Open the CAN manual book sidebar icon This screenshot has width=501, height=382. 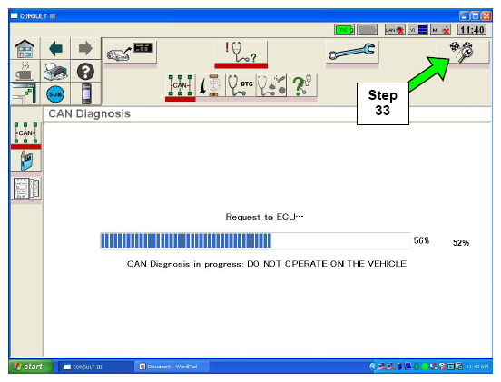click(x=26, y=161)
